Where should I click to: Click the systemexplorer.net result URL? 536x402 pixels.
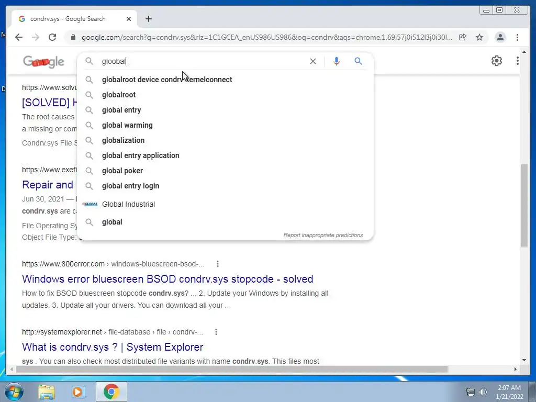tap(112, 332)
